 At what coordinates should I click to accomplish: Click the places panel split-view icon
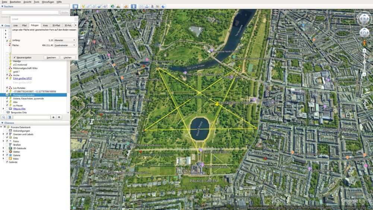[x=9, y=117]
